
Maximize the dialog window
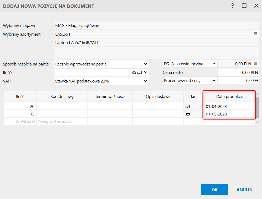coord(244,6)
